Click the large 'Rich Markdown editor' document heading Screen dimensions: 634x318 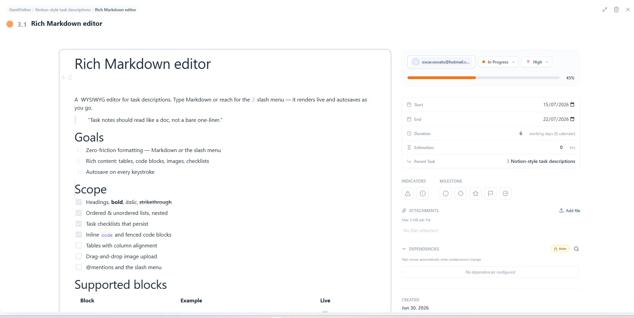[143, 64]
